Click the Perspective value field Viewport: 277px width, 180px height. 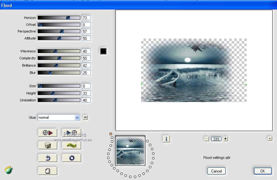coord(86,31)
